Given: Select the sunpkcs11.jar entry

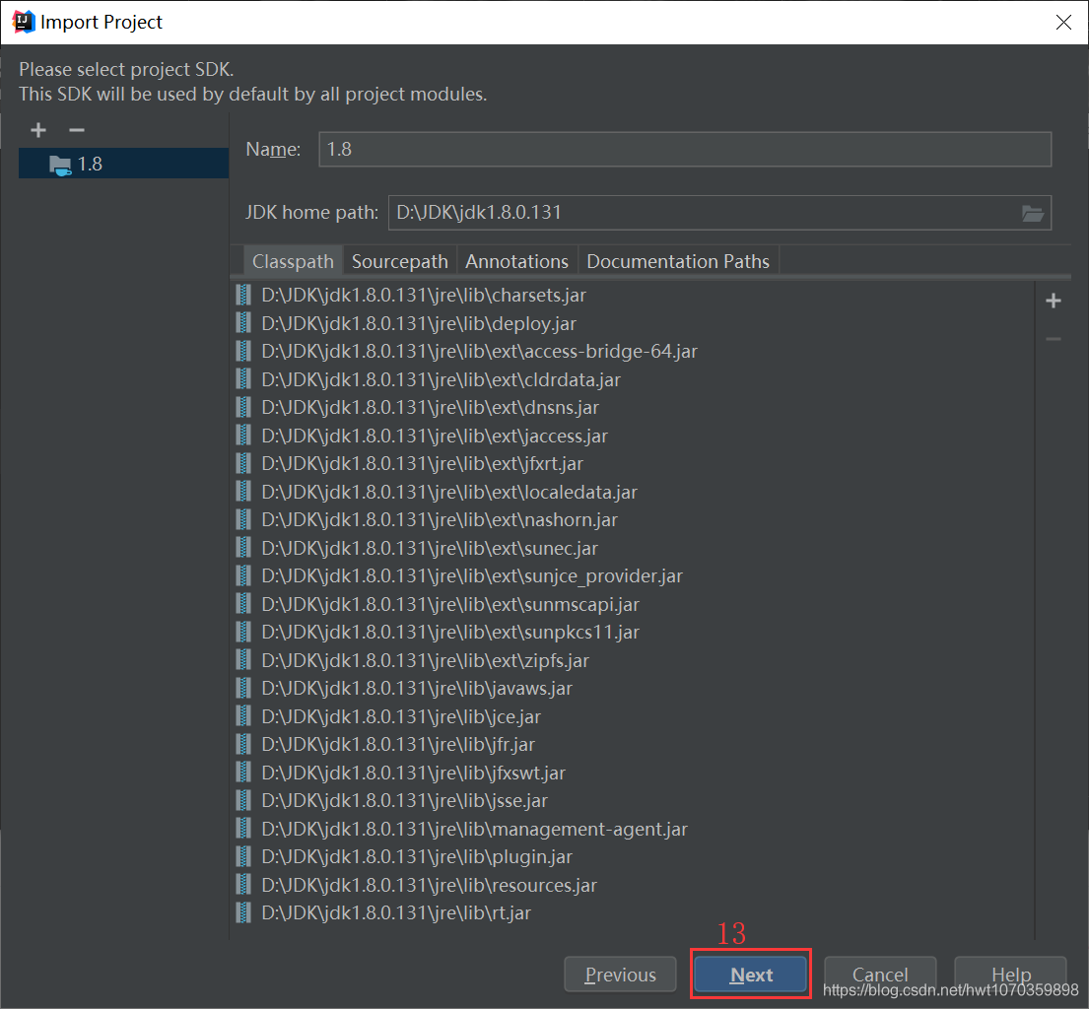Looking at the screenshot, I should pyautogui.click(x=633, y=633).
